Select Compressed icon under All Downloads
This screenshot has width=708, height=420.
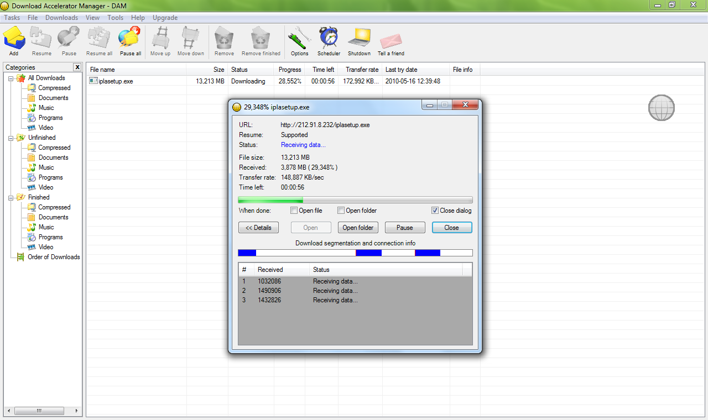(32, 88)
